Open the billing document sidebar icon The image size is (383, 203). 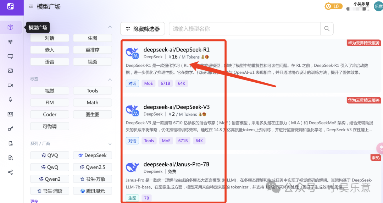[10, 143]
